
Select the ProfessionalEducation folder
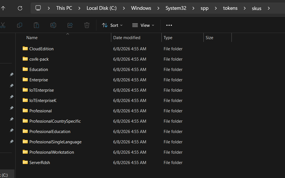(x=50, y=131)
